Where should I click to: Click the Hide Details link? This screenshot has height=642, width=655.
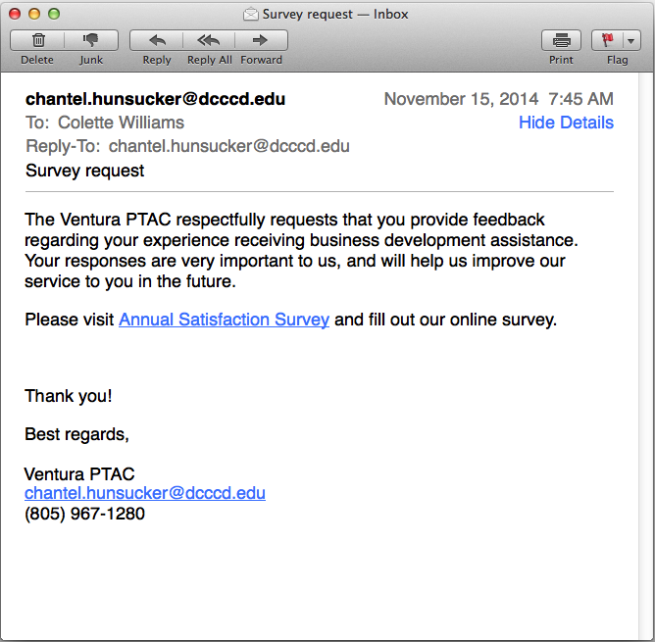click(x=566, y=123)
